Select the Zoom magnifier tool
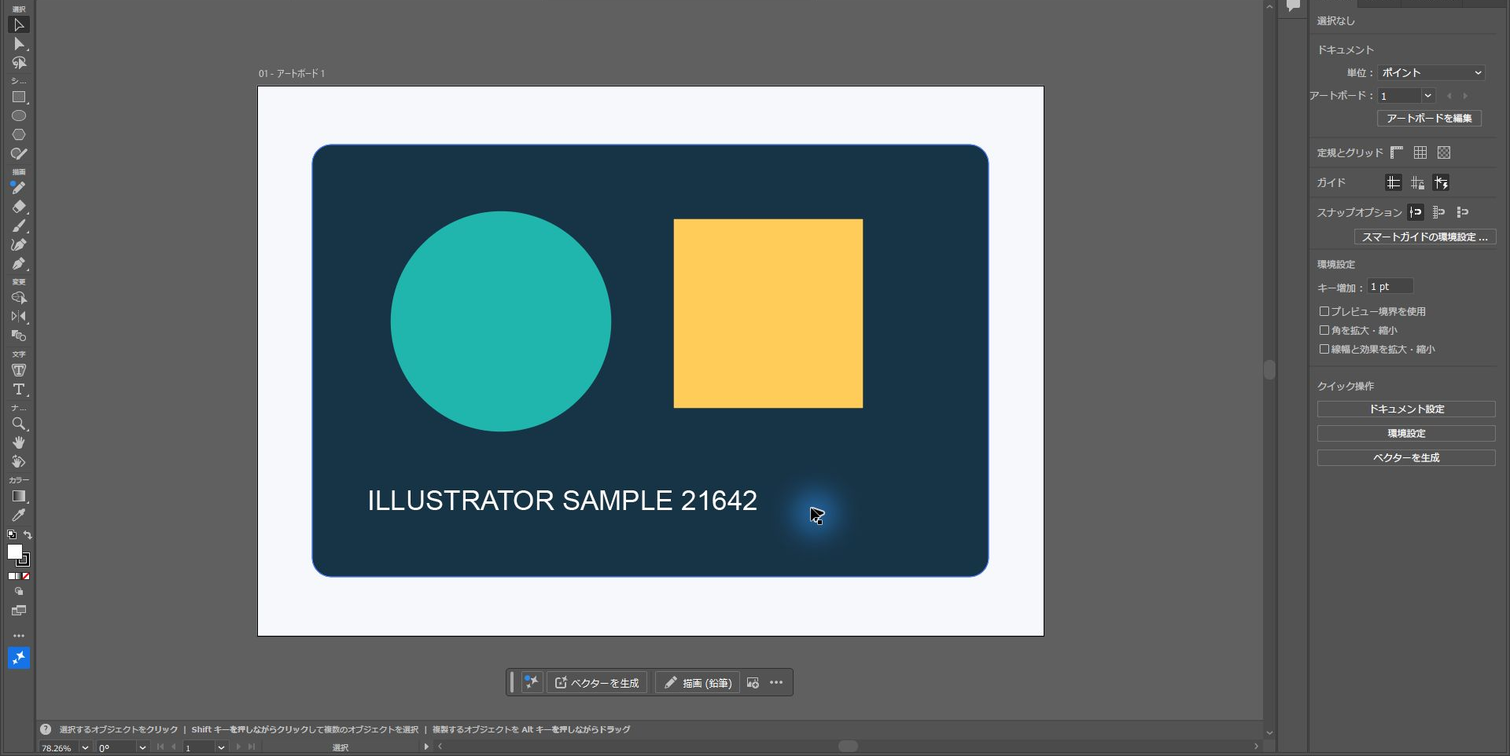This screenshot has width=1510, height=756. (x=19, y=424)
